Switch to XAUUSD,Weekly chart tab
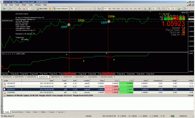The width and height of the screenshot is (195, 118). [x=107, y=77]
